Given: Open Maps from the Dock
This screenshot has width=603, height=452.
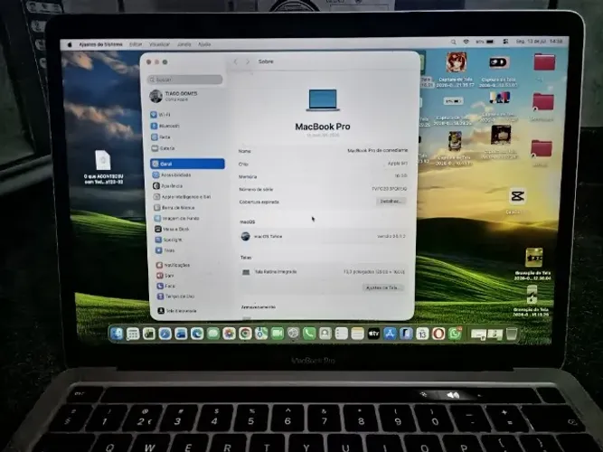Looking at the screenshot, I should pos(261,334).
